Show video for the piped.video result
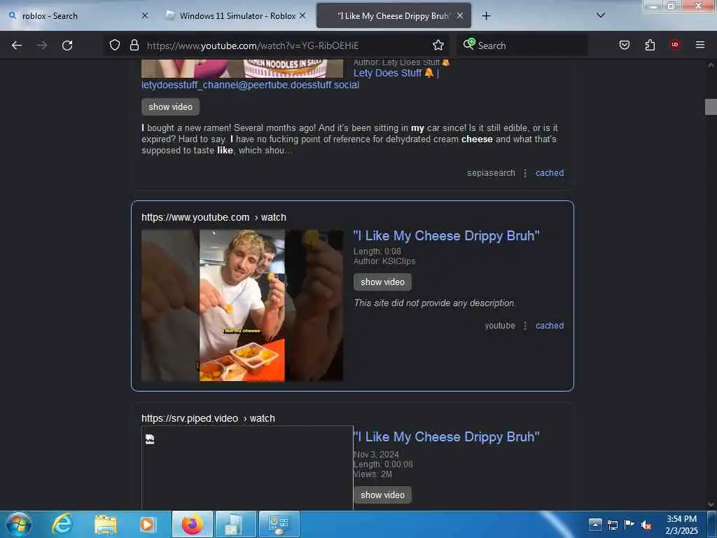Image resolution: width=717 pixels, height=538 pixels. [x=382, y=495]
